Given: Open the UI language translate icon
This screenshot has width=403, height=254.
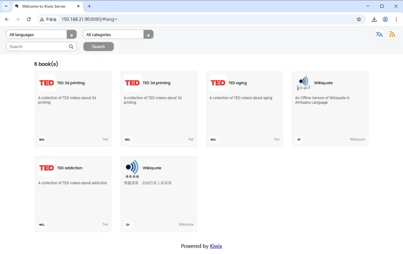Looking at the screenshot, I should 379,34.
